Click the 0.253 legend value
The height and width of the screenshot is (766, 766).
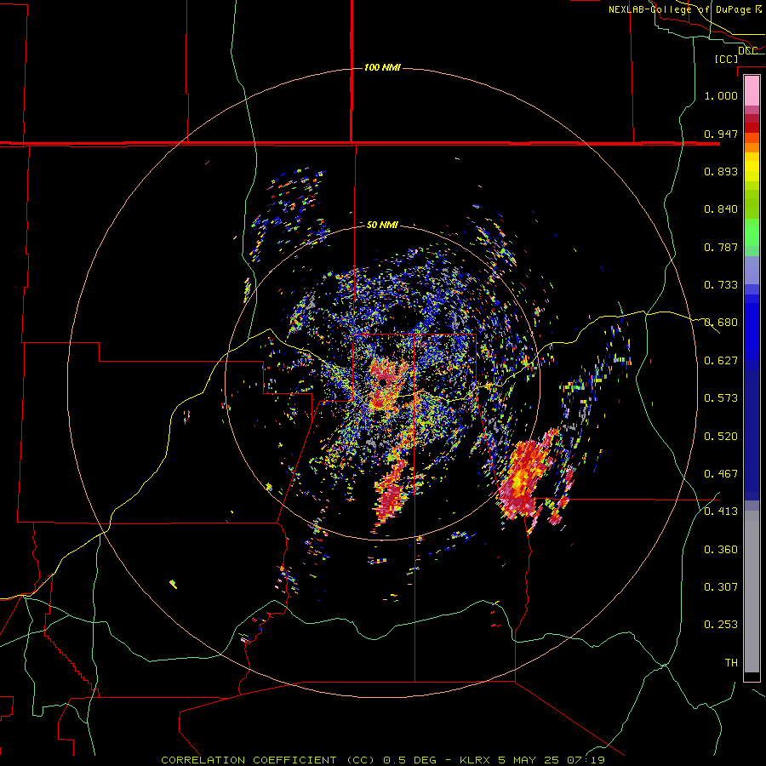pos(721,625)
